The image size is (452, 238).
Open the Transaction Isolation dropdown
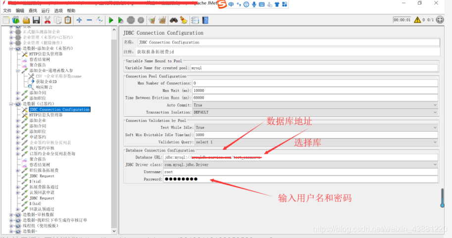(x=315, y=112)
